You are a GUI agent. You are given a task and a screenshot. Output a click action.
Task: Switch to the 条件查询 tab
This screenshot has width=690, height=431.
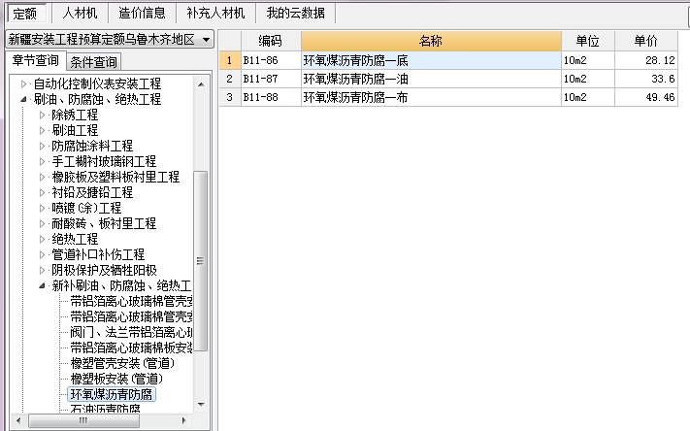(93, 62)
